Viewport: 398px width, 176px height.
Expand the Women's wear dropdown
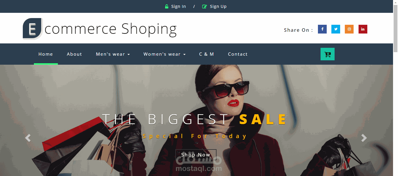click(165, 54)
